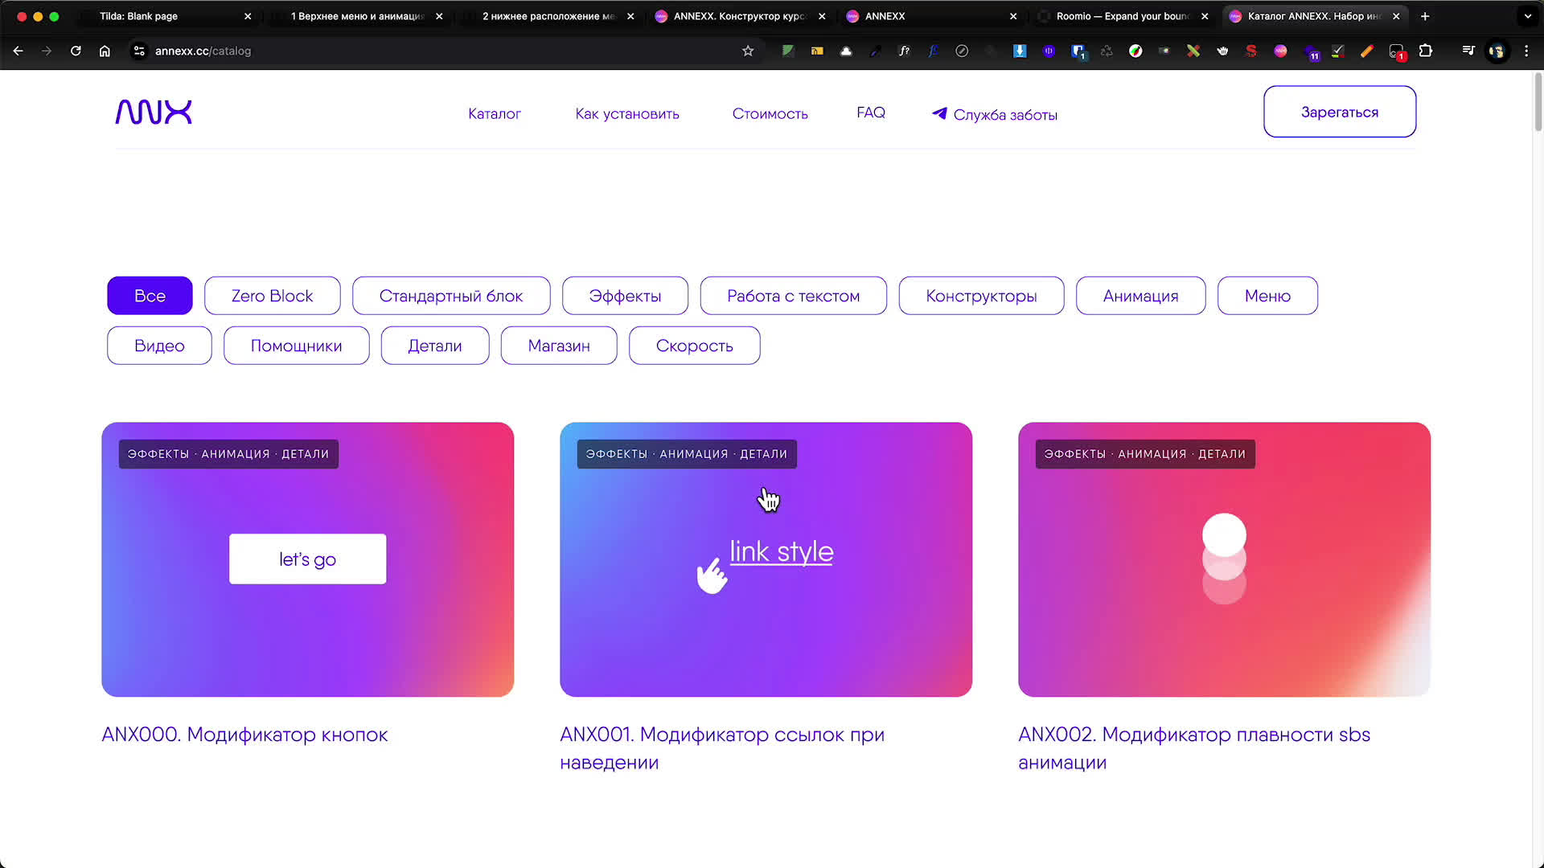Open the browser extensions puzzle icon
The width and height of the screenshot is (1544, 868).
(1426, 51)
